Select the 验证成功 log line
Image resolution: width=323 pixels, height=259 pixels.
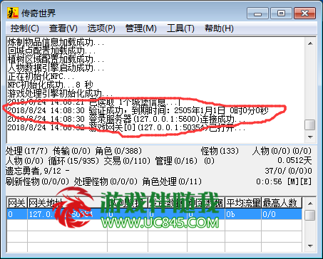[x=138, y=110]
